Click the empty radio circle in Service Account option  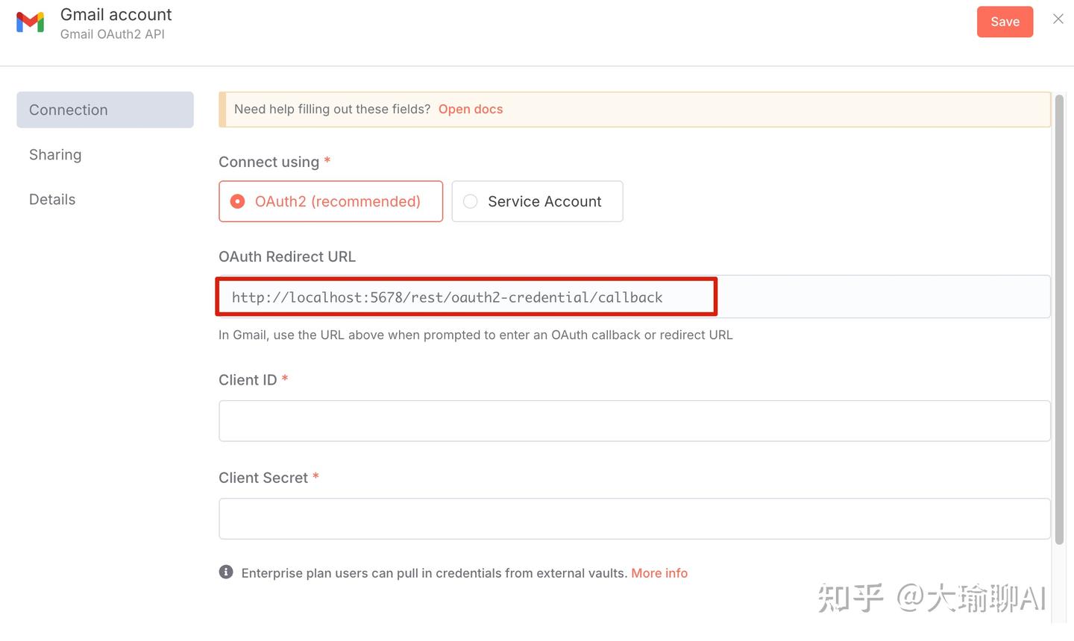[x=470, y=200]
